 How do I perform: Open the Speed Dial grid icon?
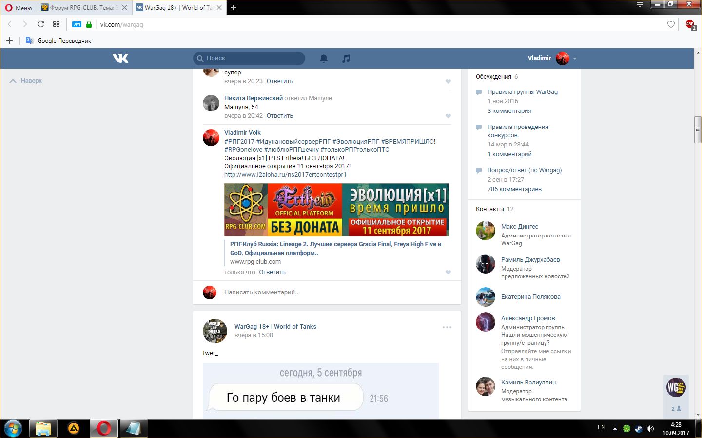[x=57, y=24]
